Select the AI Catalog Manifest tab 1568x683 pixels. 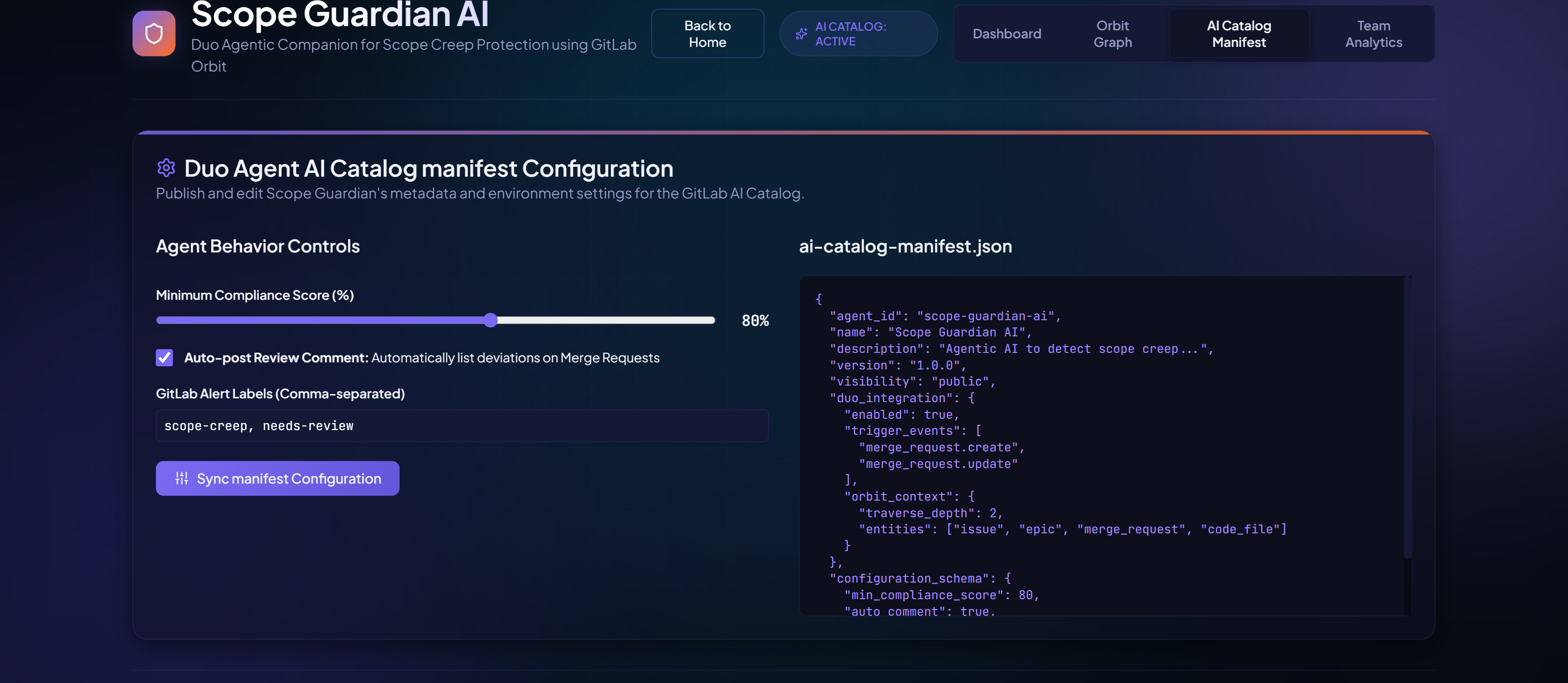click(1238, 34)
